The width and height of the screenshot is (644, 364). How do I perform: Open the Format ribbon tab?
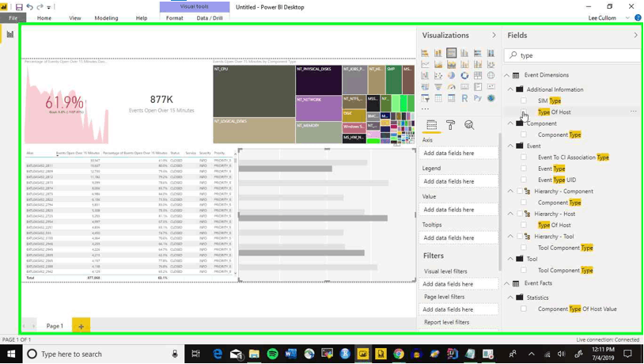[x=175, y=18]
